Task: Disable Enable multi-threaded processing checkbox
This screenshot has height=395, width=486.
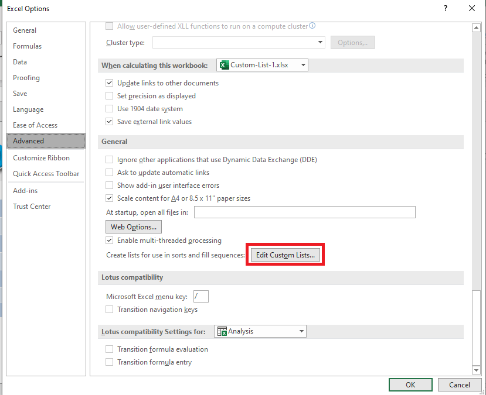Action: (x=109, y=241)
